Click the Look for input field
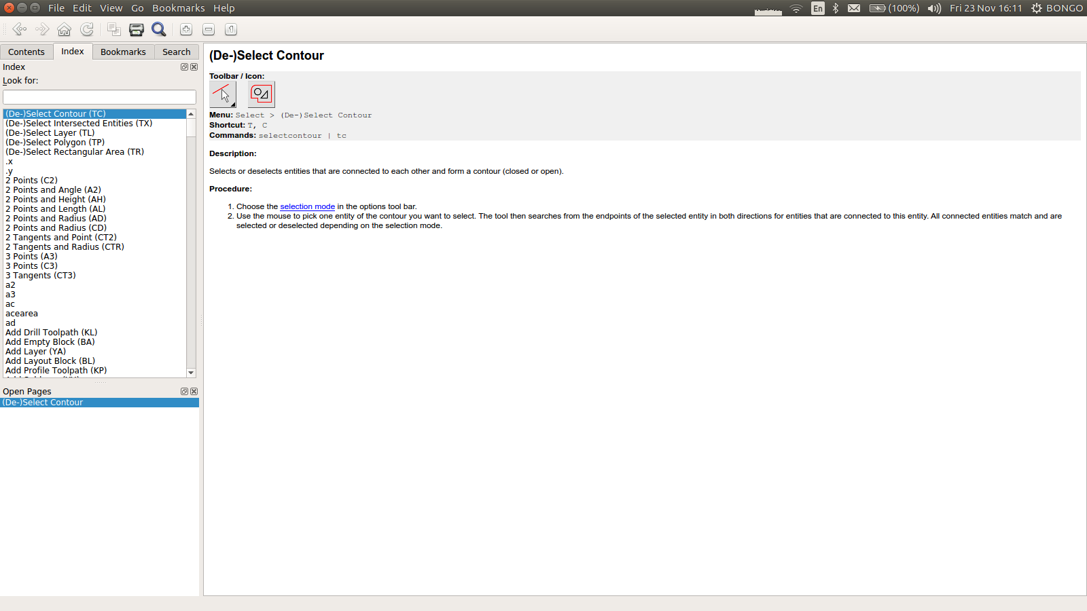This screenshot has height=611, width=1087. 99,97
